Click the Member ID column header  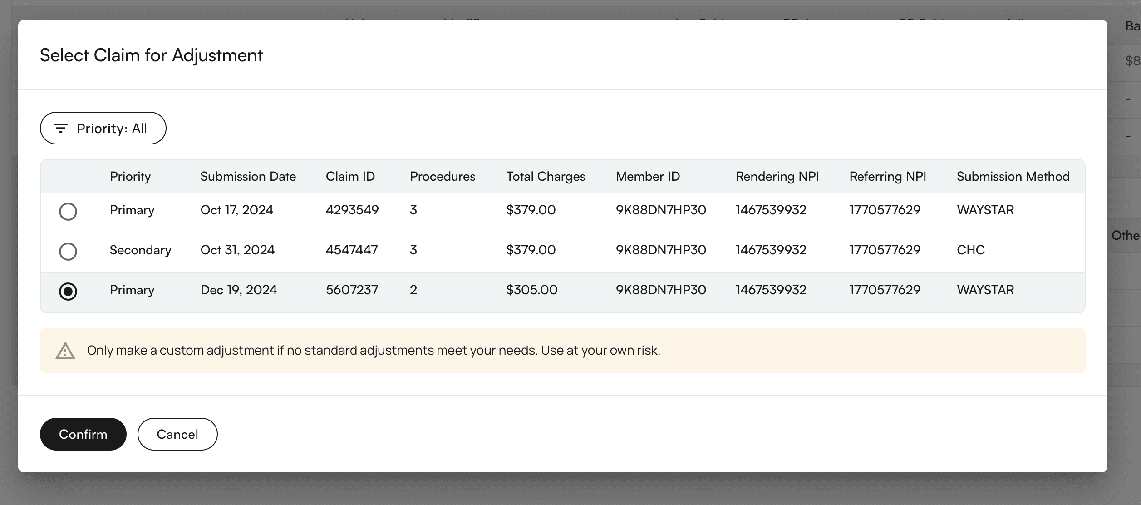[x=648, y=177]
